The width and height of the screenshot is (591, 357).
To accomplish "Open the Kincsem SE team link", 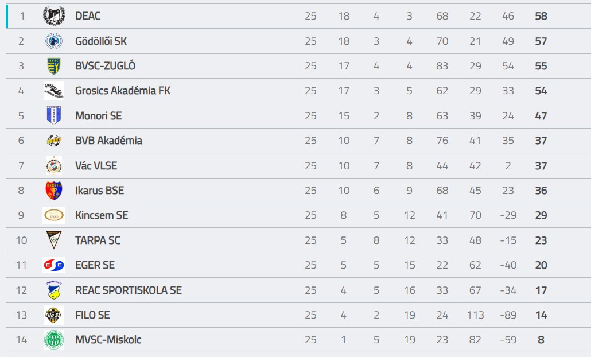I will tap(102, 215).
